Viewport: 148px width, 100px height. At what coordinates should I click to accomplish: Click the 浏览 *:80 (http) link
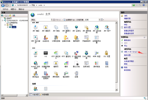pyautogui.click(x=130, y=52)
